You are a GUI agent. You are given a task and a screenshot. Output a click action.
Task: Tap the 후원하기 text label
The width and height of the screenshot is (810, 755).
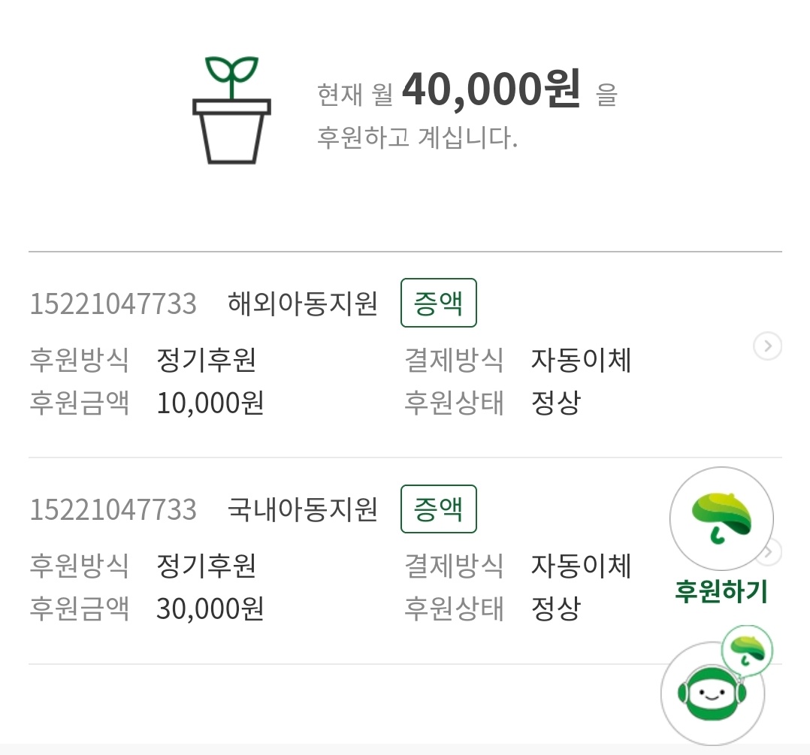(x=721, y=591)
